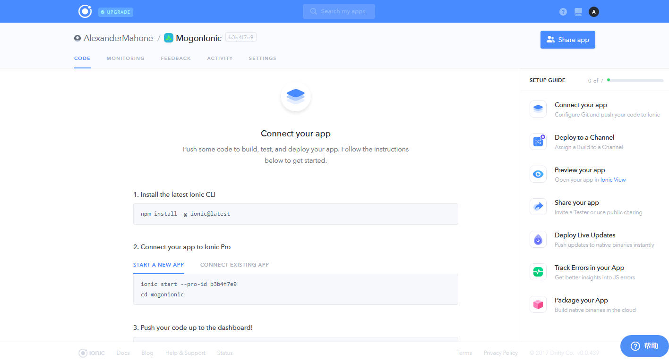The height and width of the screenshot is (361, 669).
Task: Click the Share your app arrow icon
Action: click(x=538, y=207)
